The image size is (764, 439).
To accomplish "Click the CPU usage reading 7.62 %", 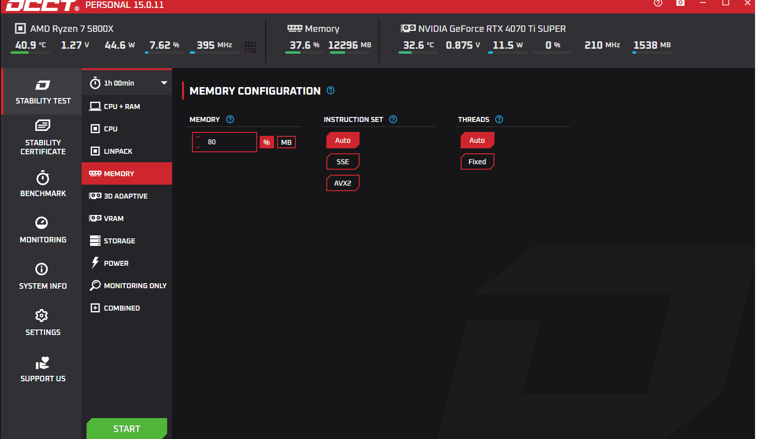I will coord(165,45).
